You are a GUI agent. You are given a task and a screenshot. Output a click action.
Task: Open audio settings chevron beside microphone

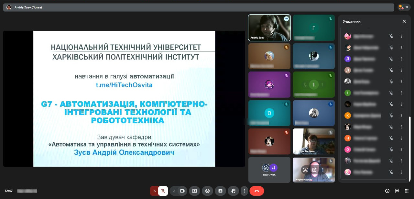[x=154, y=191]
